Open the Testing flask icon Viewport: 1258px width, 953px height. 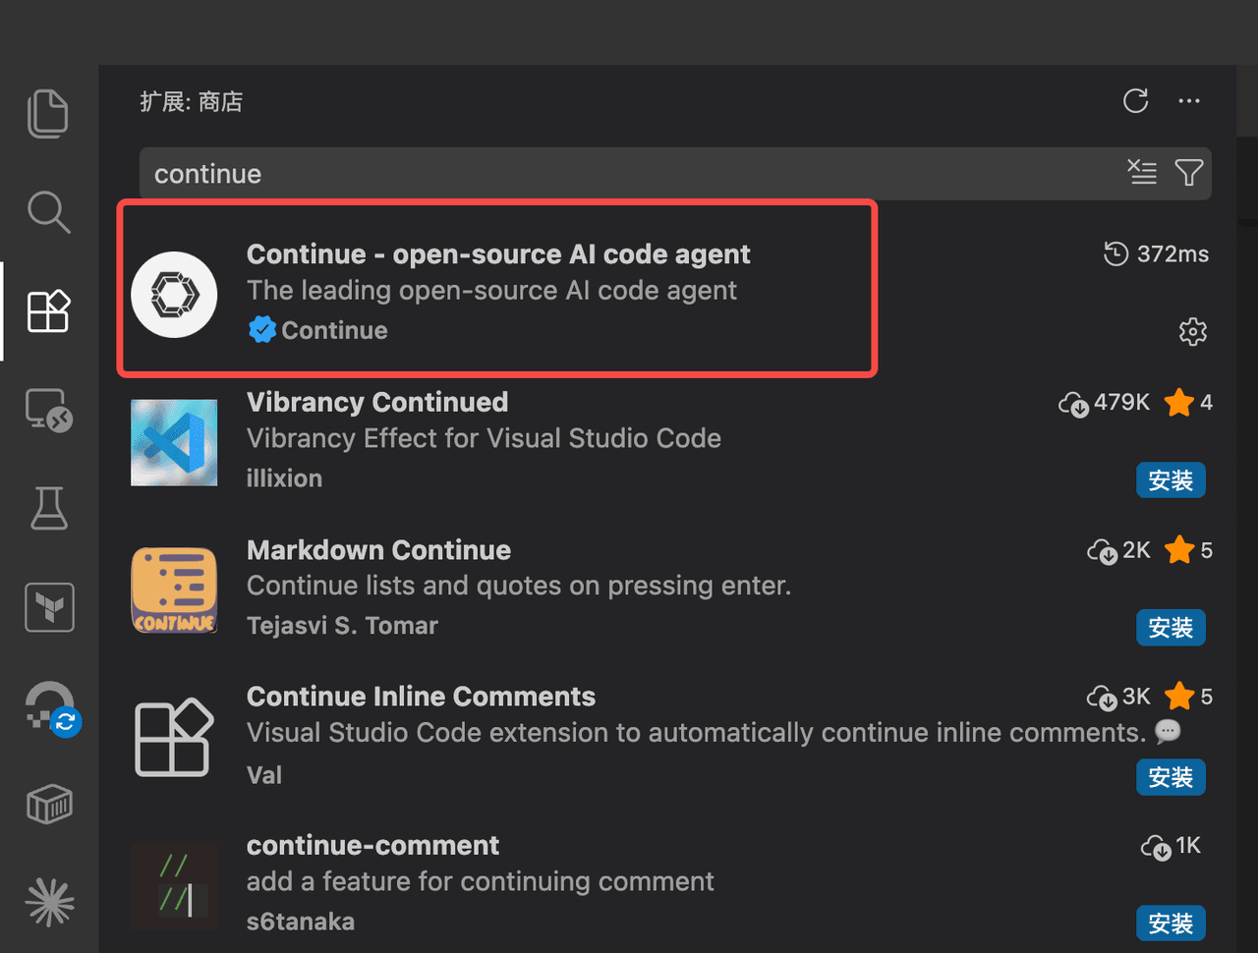(x=48, y=508)
